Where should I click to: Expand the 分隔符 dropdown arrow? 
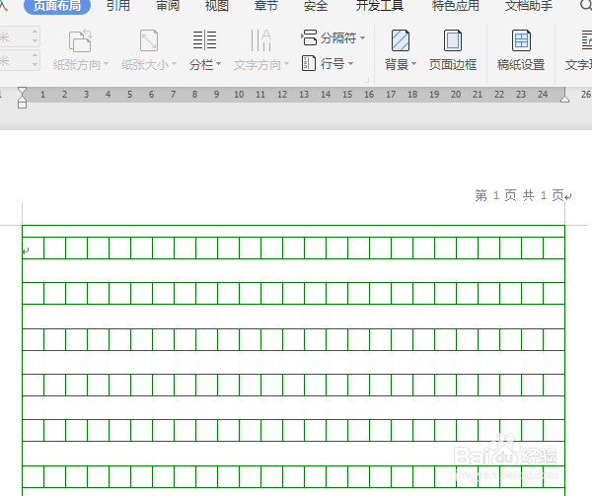pos(362,37)
